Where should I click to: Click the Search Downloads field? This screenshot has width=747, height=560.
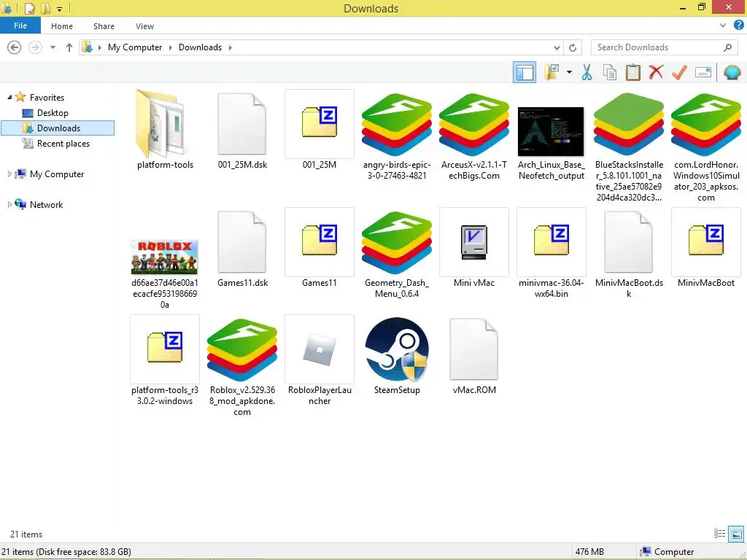(x=665, y=47)
